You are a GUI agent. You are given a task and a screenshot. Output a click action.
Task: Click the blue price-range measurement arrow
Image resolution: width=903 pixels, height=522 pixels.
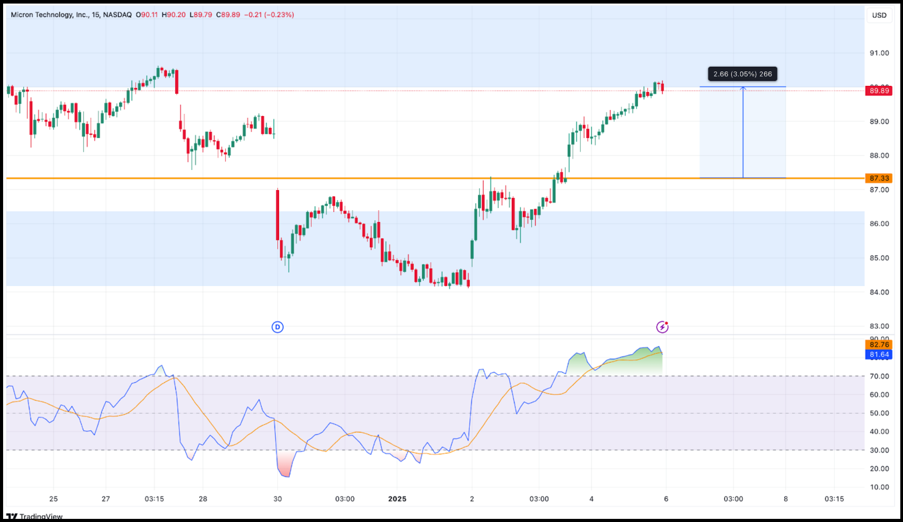click(x=742, y=133)
